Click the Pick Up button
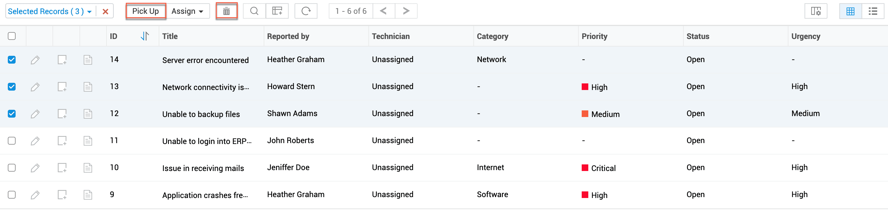Screen dimensions: 888x210 (145, 11)
